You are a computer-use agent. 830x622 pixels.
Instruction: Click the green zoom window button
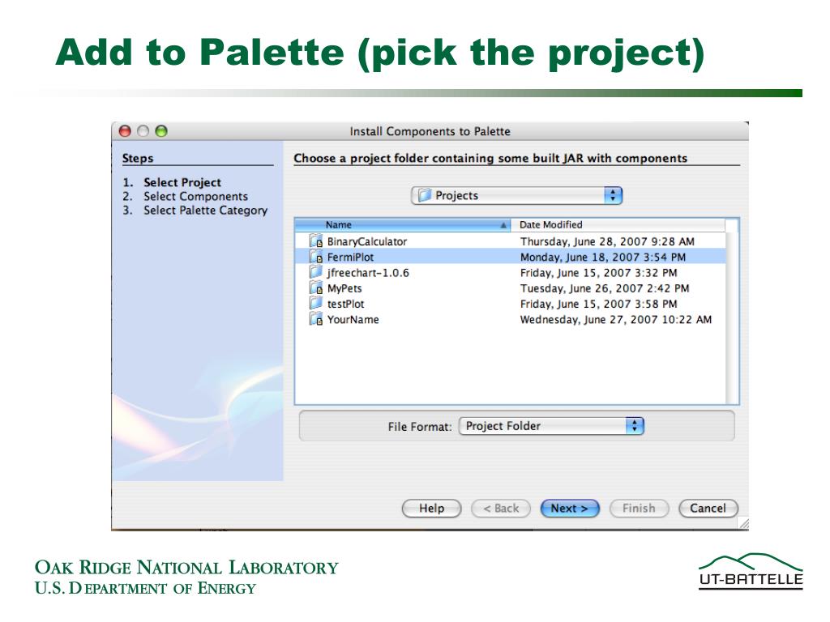[161, 131]
